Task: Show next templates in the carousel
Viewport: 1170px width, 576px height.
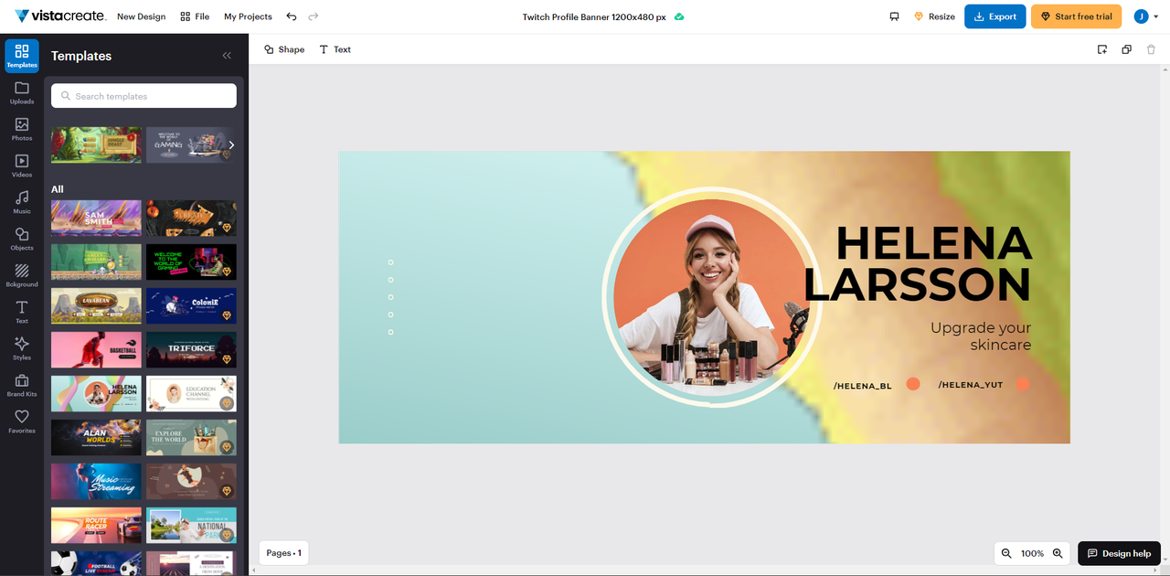Action: tap(231, 144)
